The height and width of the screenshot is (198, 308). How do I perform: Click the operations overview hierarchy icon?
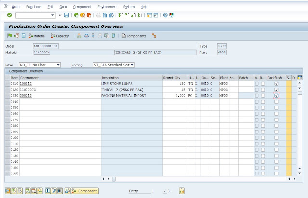click(x=79, y=36)
